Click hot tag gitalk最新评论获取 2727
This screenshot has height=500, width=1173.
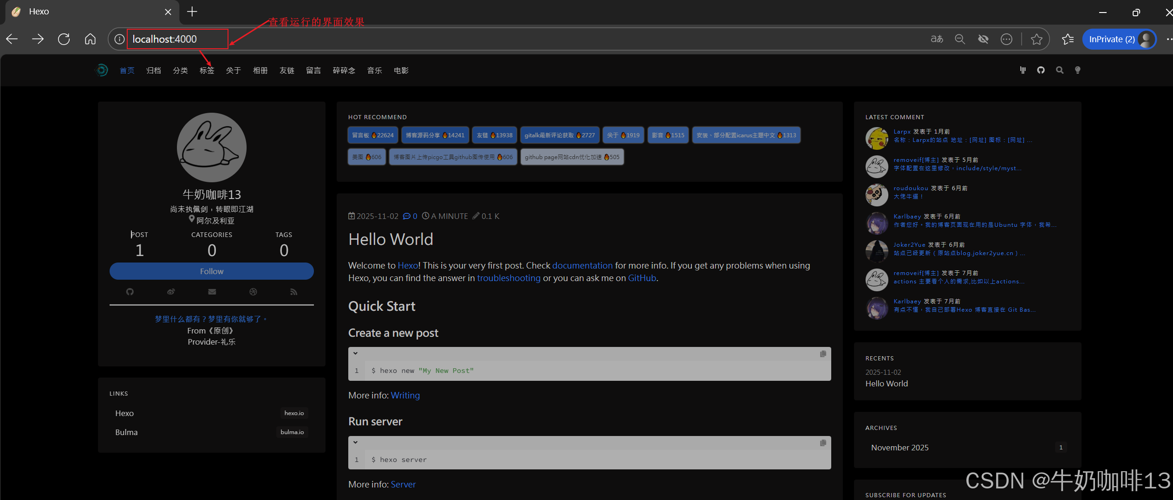(x=560, y=135)
